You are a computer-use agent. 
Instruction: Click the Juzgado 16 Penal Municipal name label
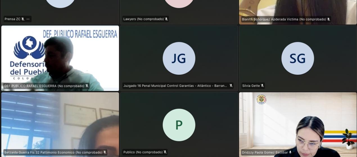(x=175, y=86)
